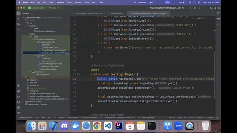
Task: Open more run actions vertical dots
Action: point(200,8)
